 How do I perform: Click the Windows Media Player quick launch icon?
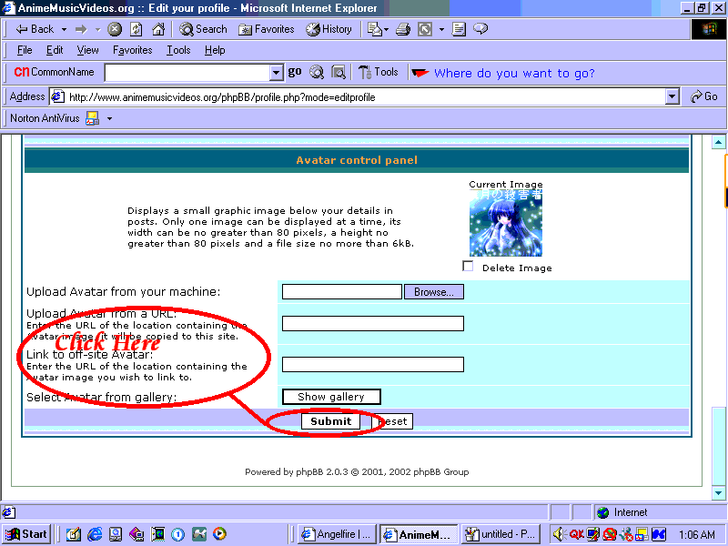(219, 534)
